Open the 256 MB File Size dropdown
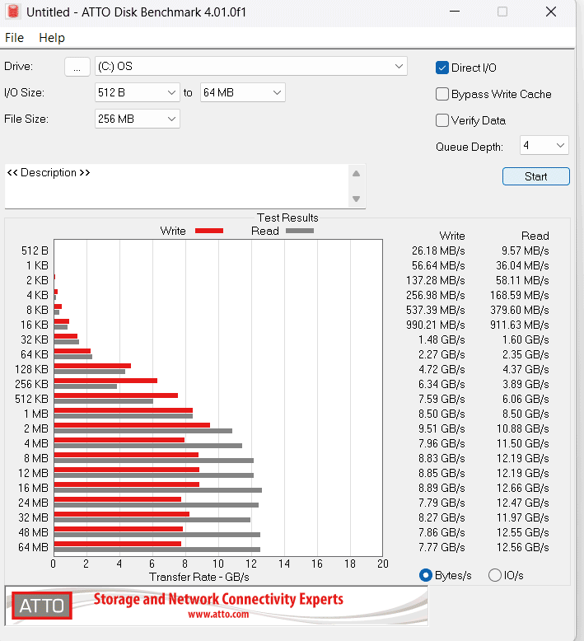584x641 pixels. pos(138,119)
